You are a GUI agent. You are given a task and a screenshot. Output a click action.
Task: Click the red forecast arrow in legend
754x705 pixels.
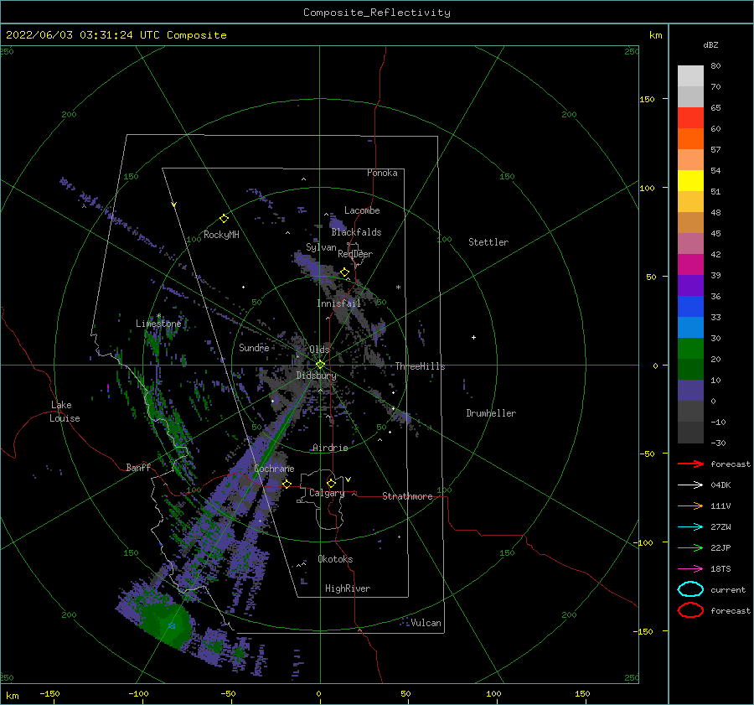[x=690, y=464]
